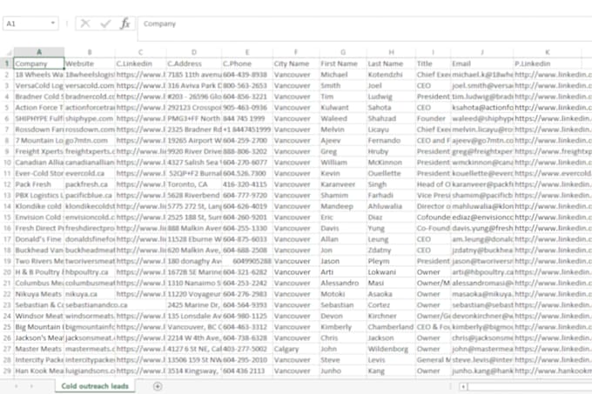Image resolution: width=592 pixels, height=394 pixels.
Task: Click the sheet scroll next arrow
Action: 31,386
